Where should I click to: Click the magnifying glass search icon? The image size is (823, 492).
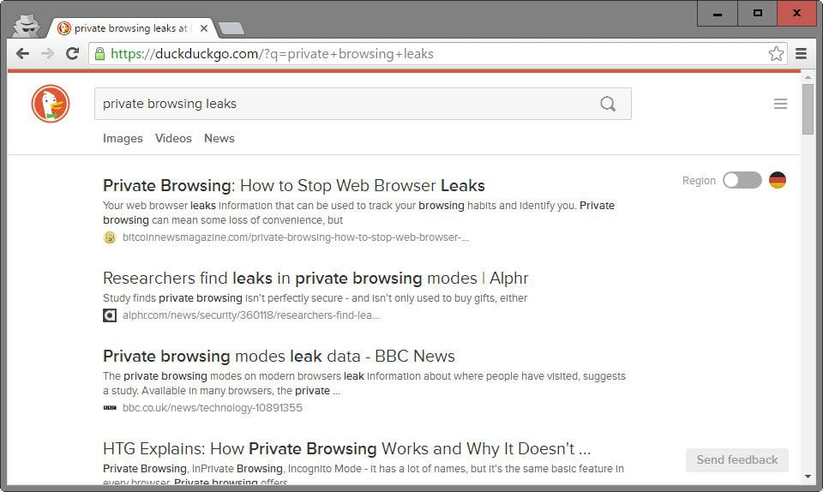click(608, 104)
